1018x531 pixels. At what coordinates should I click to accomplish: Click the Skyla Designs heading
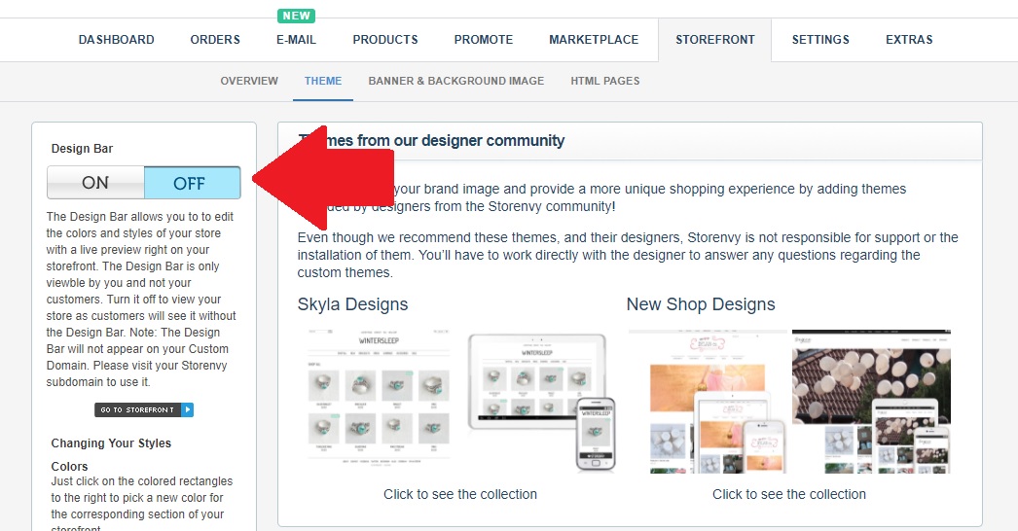[x=352, y=304]
